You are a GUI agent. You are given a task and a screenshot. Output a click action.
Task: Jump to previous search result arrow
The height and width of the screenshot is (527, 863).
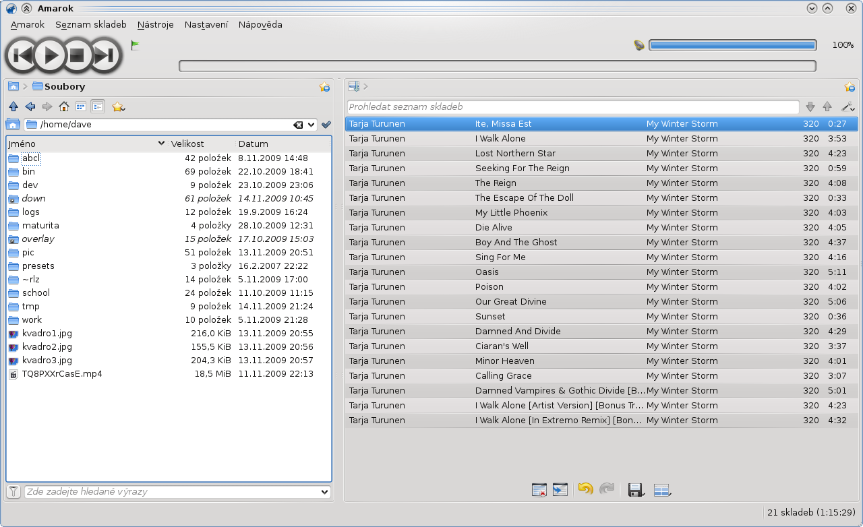pyautogui.click(x=827, y=106)
